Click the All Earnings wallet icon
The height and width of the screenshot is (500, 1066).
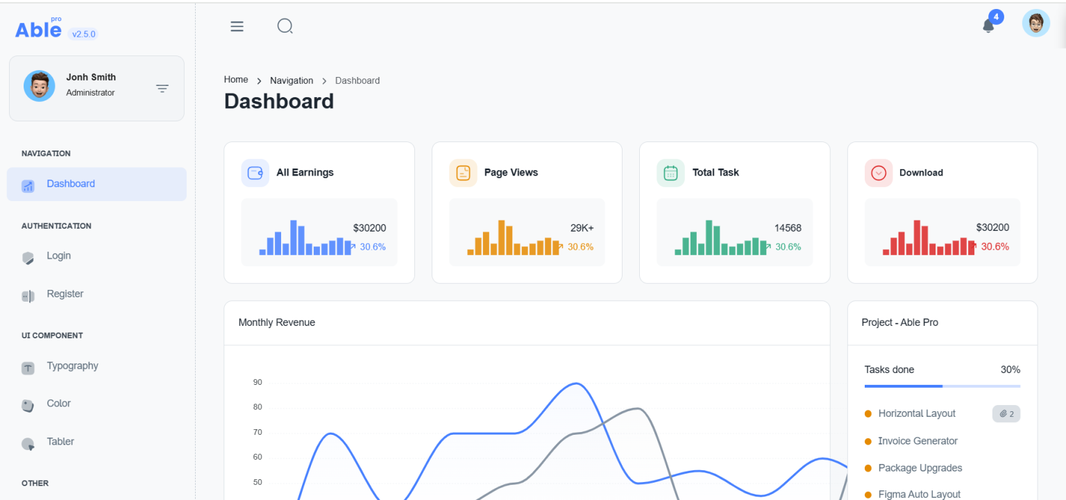[255, 172]
